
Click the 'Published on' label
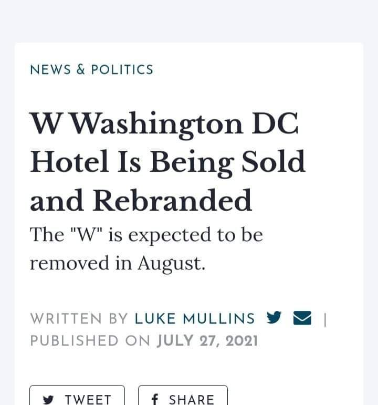pos(91,341)
